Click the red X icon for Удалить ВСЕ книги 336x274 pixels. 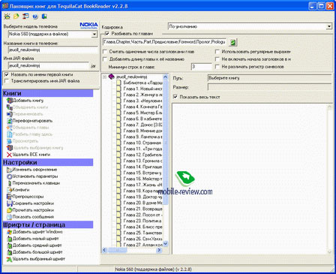(x=10, y=155)
